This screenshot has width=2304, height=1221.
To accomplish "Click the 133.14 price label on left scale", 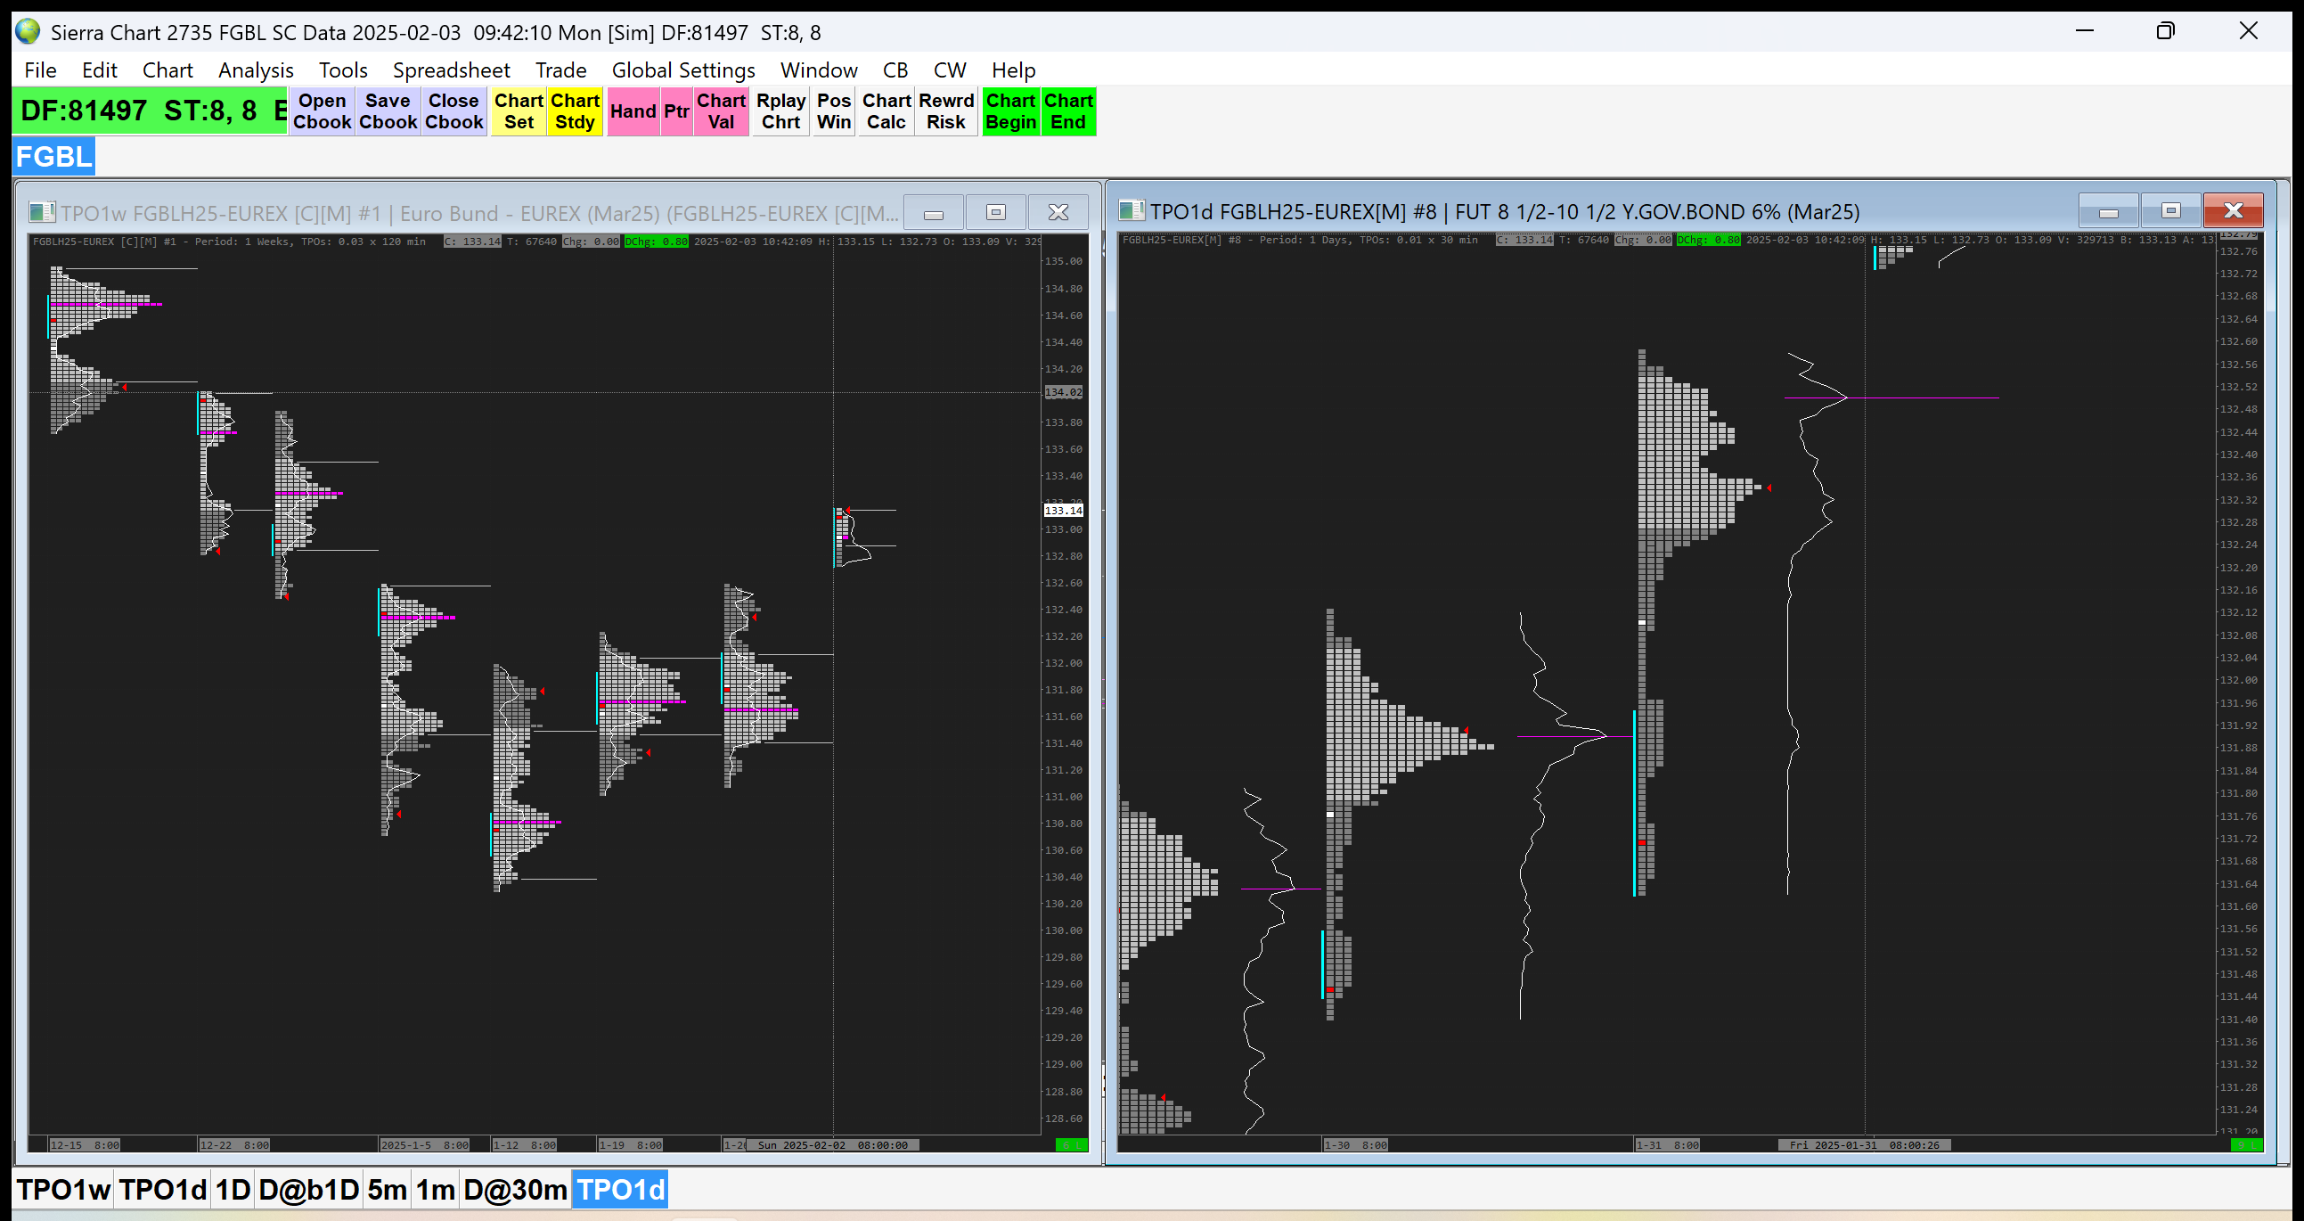I will (x=1063, y=510).
